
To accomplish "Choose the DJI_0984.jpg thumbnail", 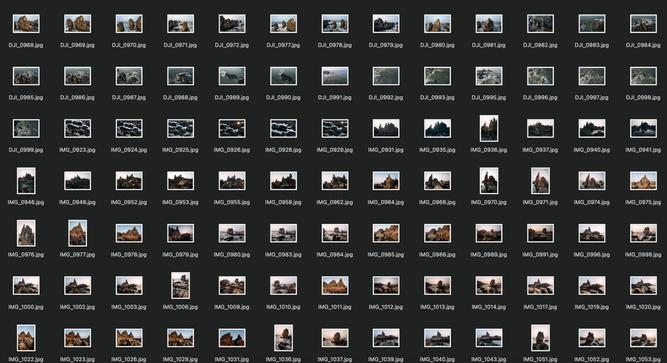I will 643,24.
